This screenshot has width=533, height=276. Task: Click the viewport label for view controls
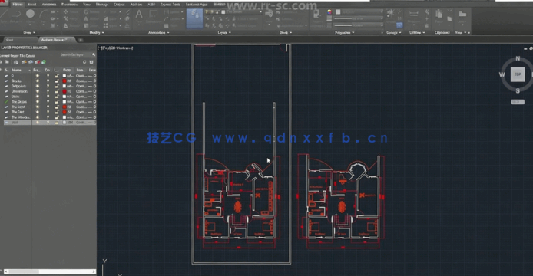coord(115,48)
